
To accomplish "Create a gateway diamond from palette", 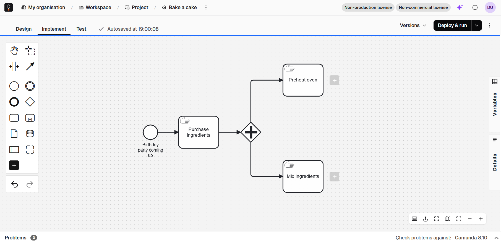I will pos(30,102).
